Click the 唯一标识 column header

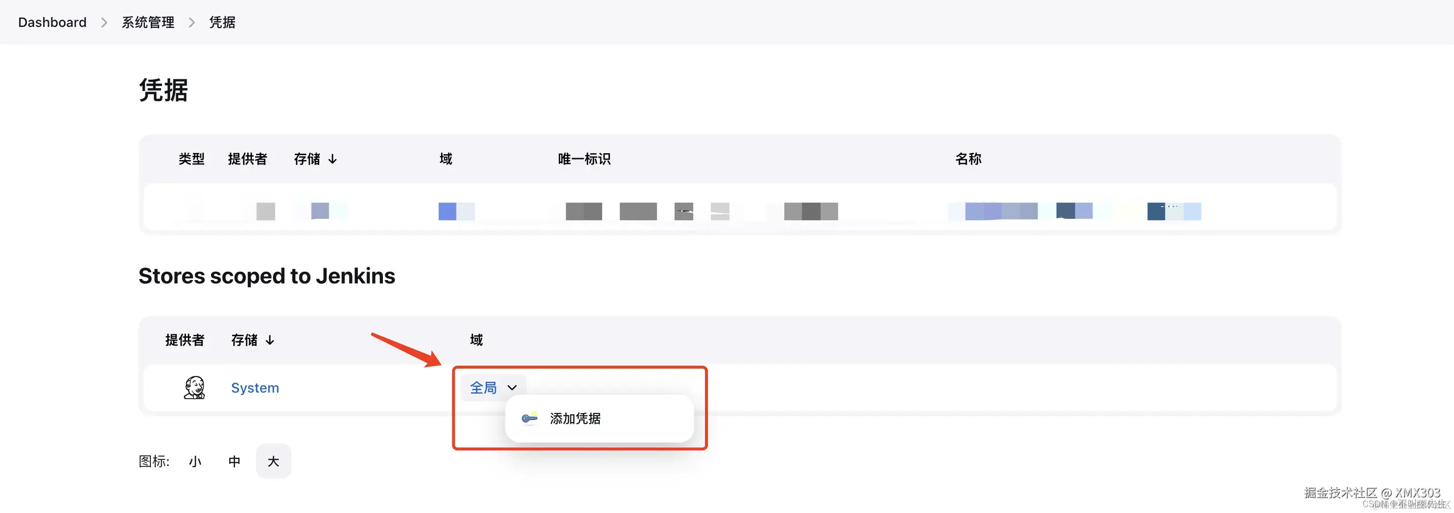[x=584, y=159]
